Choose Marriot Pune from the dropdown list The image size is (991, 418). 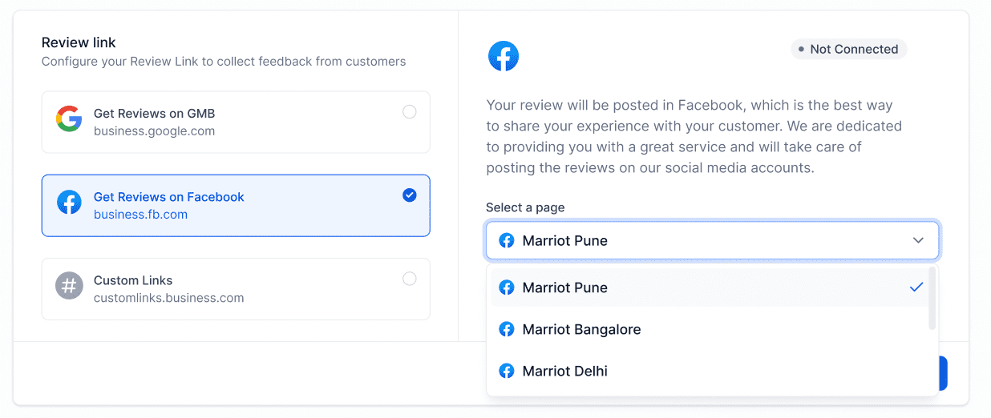710,287
